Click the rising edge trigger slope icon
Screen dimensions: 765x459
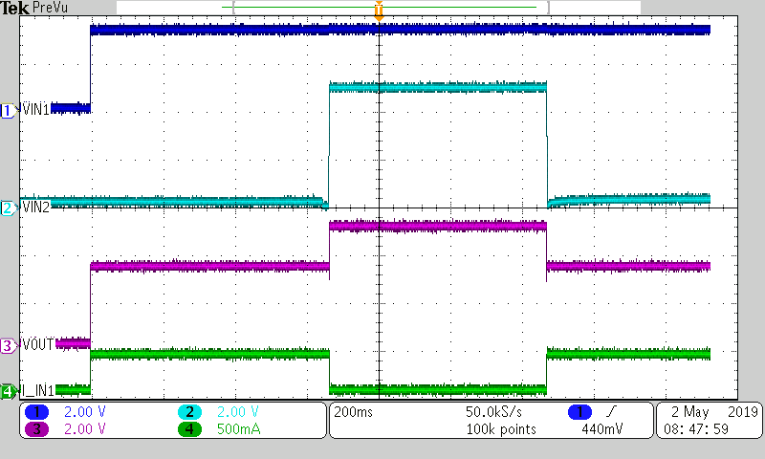(610, 412)
